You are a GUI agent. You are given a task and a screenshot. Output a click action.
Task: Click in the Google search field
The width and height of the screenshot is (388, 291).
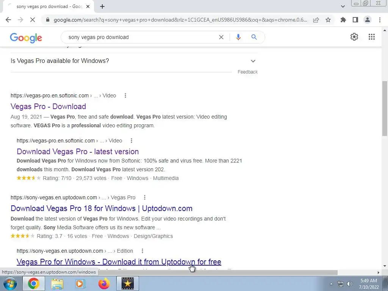[x=141, y=37]
